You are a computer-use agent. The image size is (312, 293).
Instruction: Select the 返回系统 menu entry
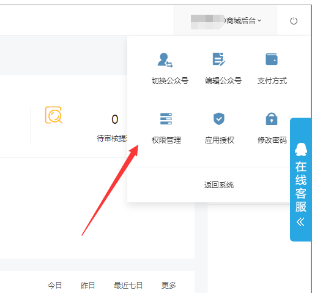(219, 185)
